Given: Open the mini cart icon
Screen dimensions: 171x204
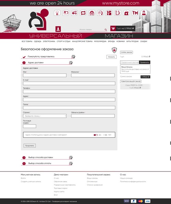Looking at the screenshot, I should point(113,28).
